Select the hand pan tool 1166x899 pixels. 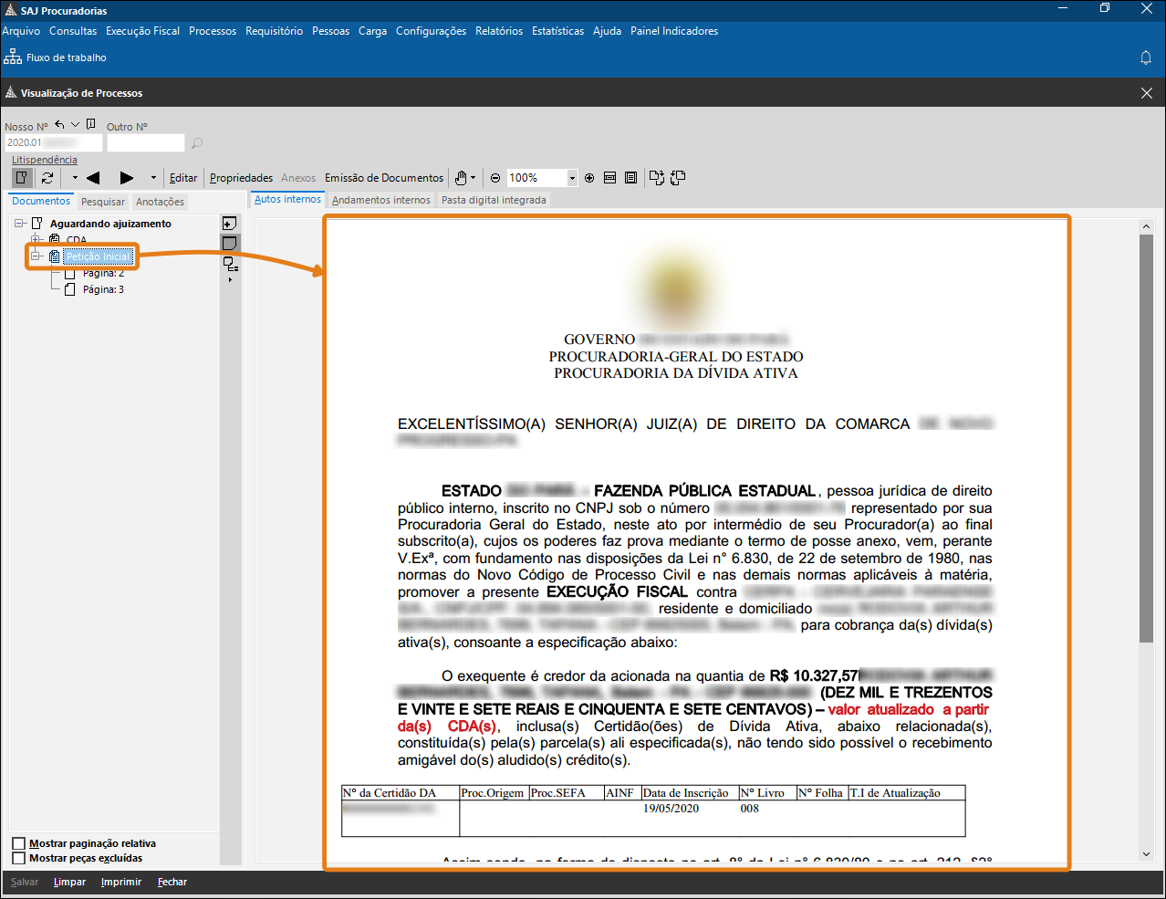coord(462,178)
